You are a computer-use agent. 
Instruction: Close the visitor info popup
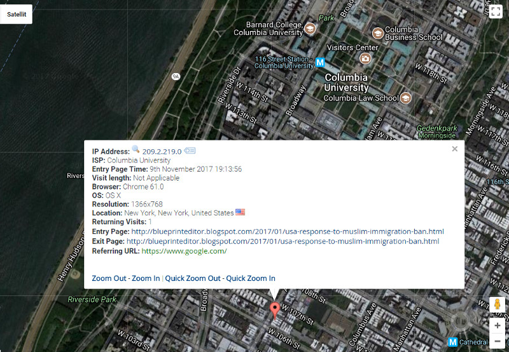coord(454,149)
